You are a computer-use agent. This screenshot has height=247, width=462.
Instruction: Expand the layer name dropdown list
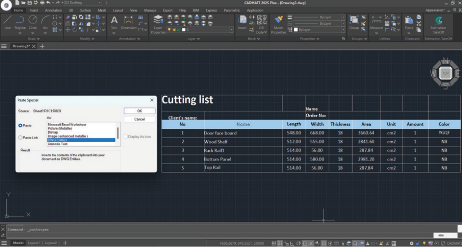point(231,30)
